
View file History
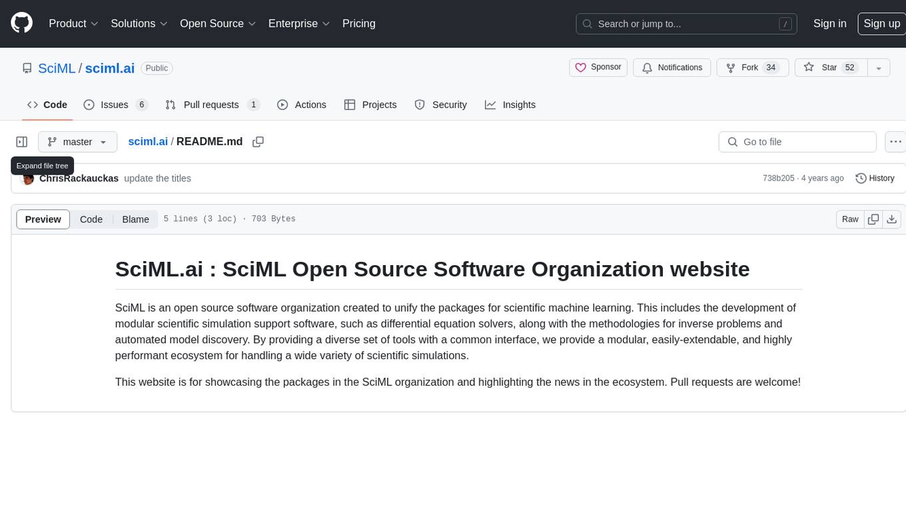[x=875, y=179]
